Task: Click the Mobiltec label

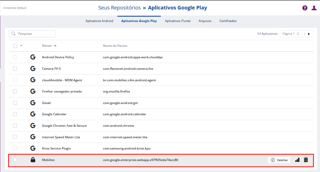Action: (48, 160)
